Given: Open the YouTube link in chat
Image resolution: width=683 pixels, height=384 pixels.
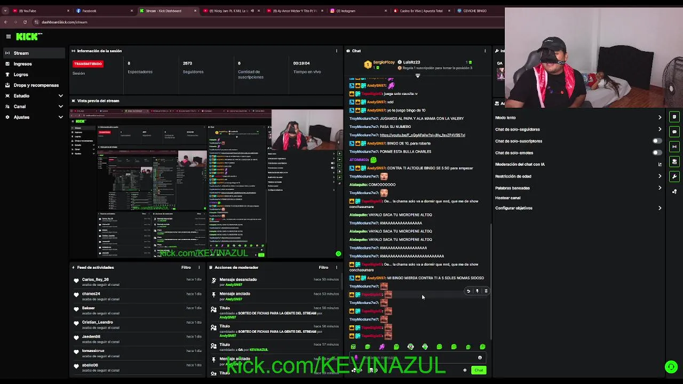Looking at the screenshot, I should pos(422,135).
